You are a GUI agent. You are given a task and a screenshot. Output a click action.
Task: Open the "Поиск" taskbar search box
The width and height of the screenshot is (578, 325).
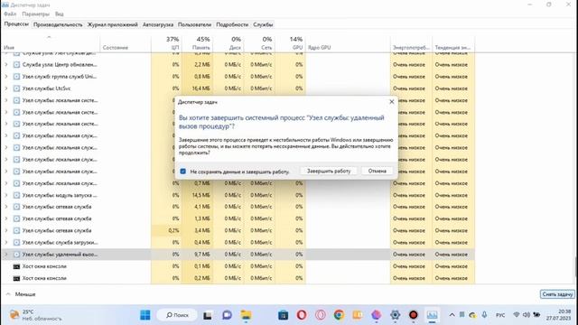tap(177, 315)
